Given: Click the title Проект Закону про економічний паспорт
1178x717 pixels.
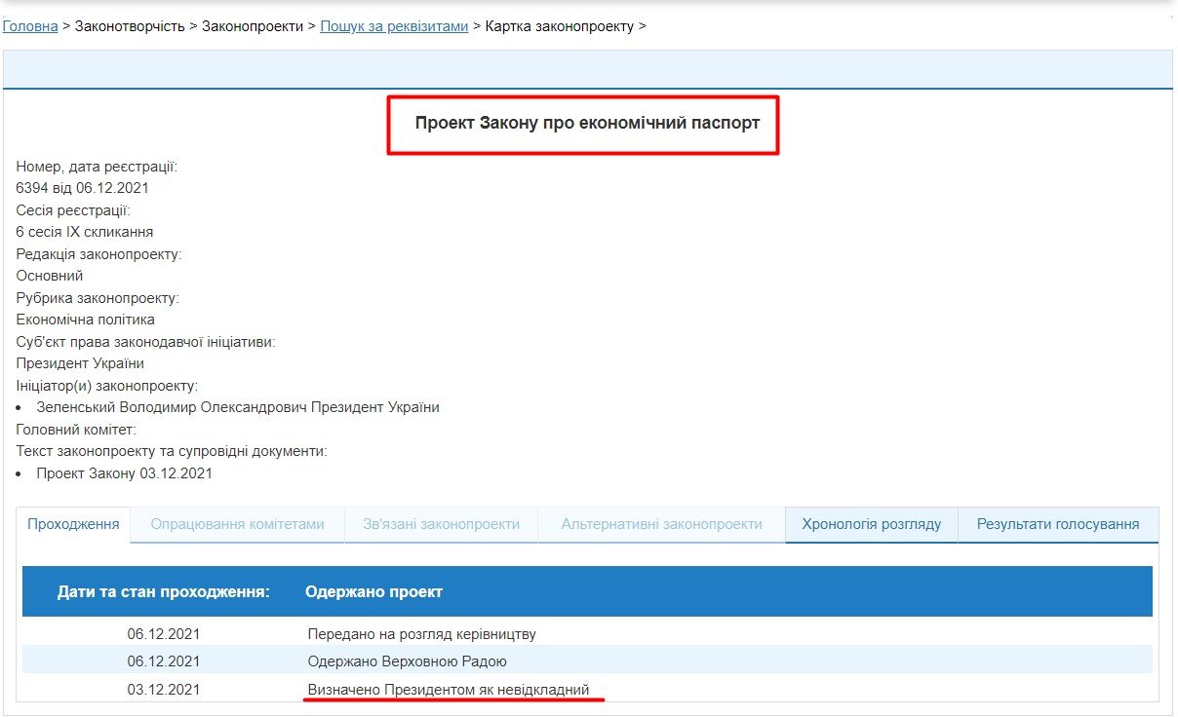Looking at the screenshot, I should coord(587,124).
